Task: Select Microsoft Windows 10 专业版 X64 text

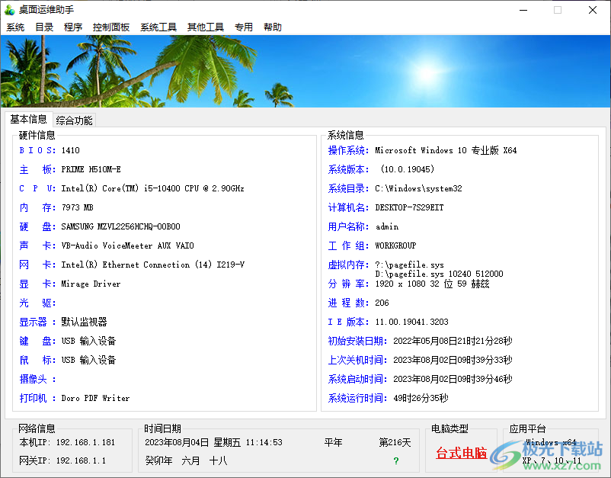Action: 446,150
